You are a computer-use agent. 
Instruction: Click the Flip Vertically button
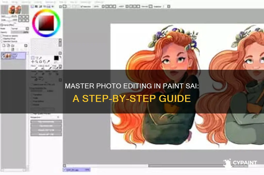(46, 126)
